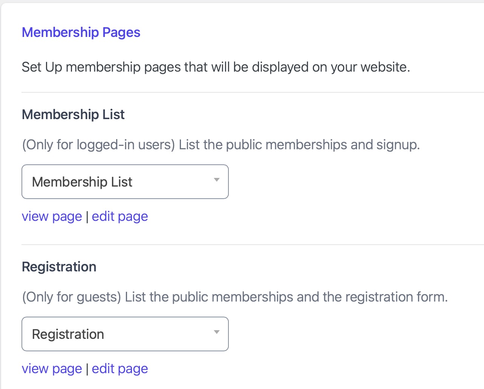484x389 pixels.
Task: Click edit page under Membership List
Action: coord(119,216)
